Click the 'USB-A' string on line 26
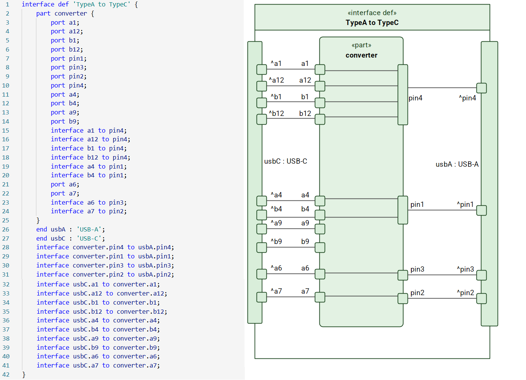 pos(89,229)
